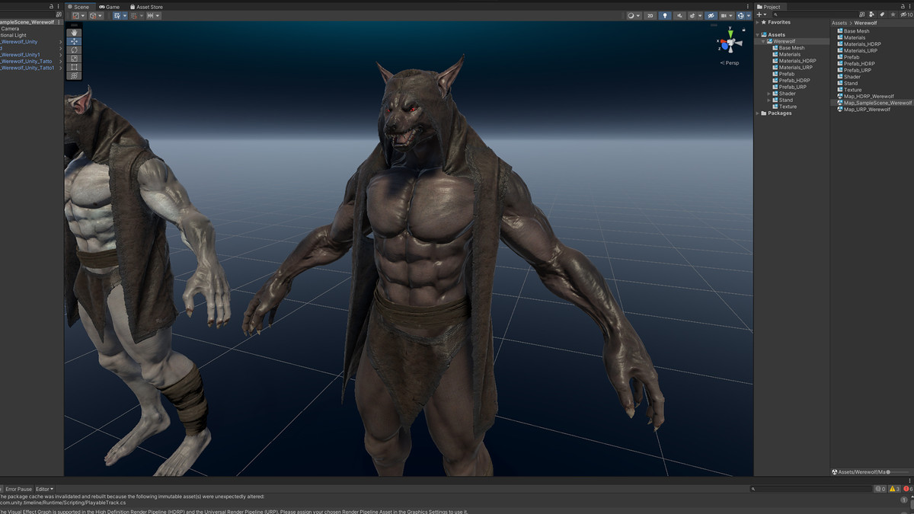Open the Asset Store tab
Viewport: 914px width, 514px height.
(x=145, y=7)
